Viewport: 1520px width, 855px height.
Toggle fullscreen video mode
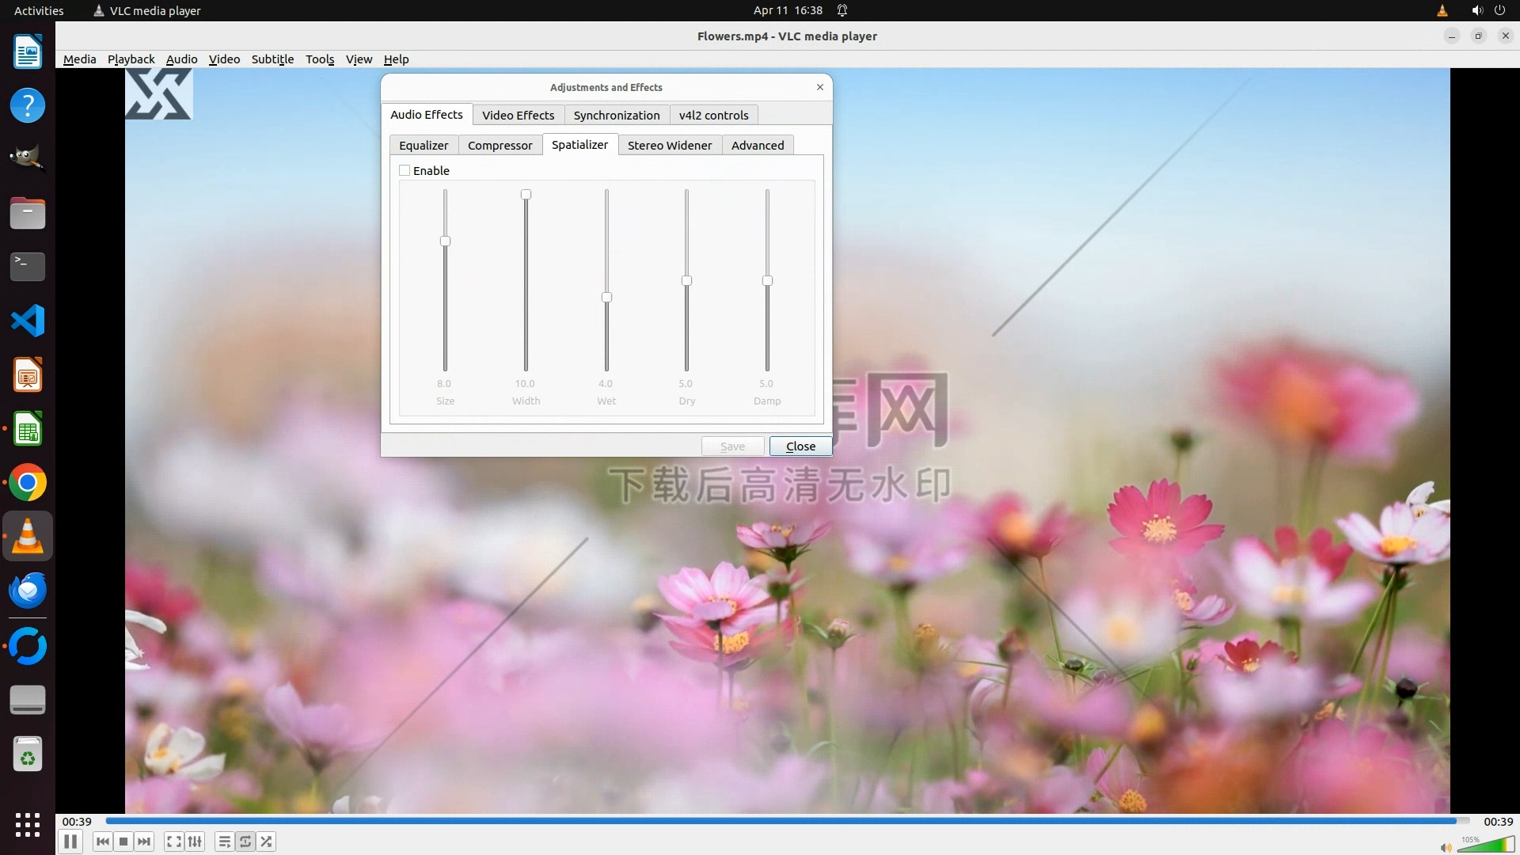tap(174, 842)
